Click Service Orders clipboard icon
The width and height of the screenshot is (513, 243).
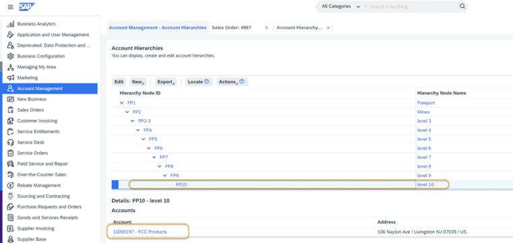tap(11, 153)
